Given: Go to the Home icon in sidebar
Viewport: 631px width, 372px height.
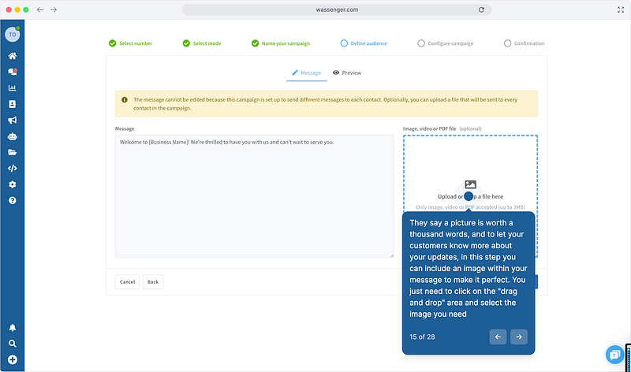Looking at the screenshot, I should click(x=13, y=56).
